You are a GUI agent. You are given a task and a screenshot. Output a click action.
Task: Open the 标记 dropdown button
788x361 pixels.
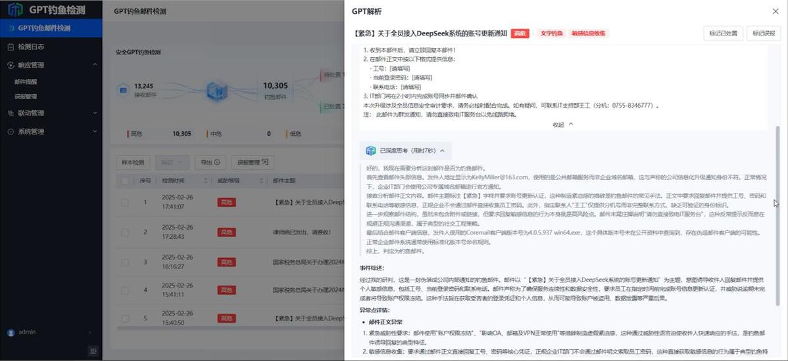coord(172,163)
